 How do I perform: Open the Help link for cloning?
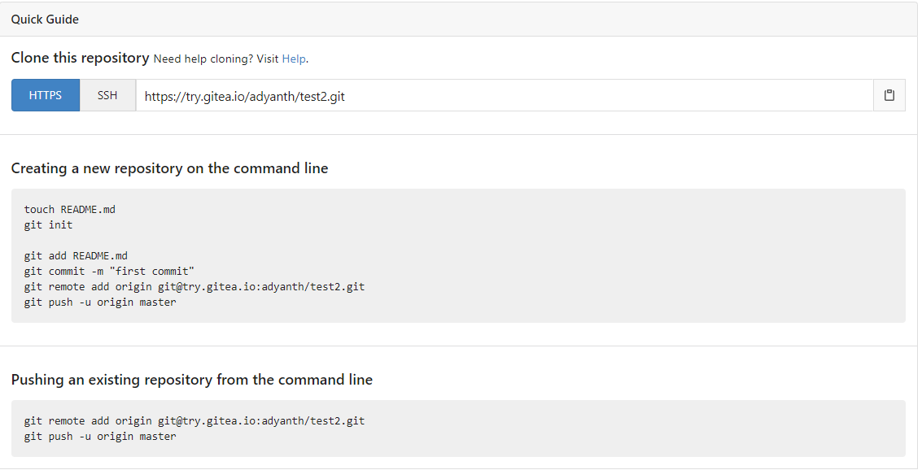click(x=294, y=59)
